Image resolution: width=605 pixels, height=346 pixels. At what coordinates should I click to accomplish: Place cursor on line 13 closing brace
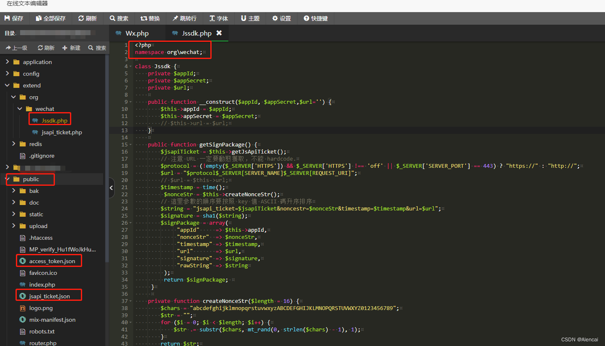(150, 131)
